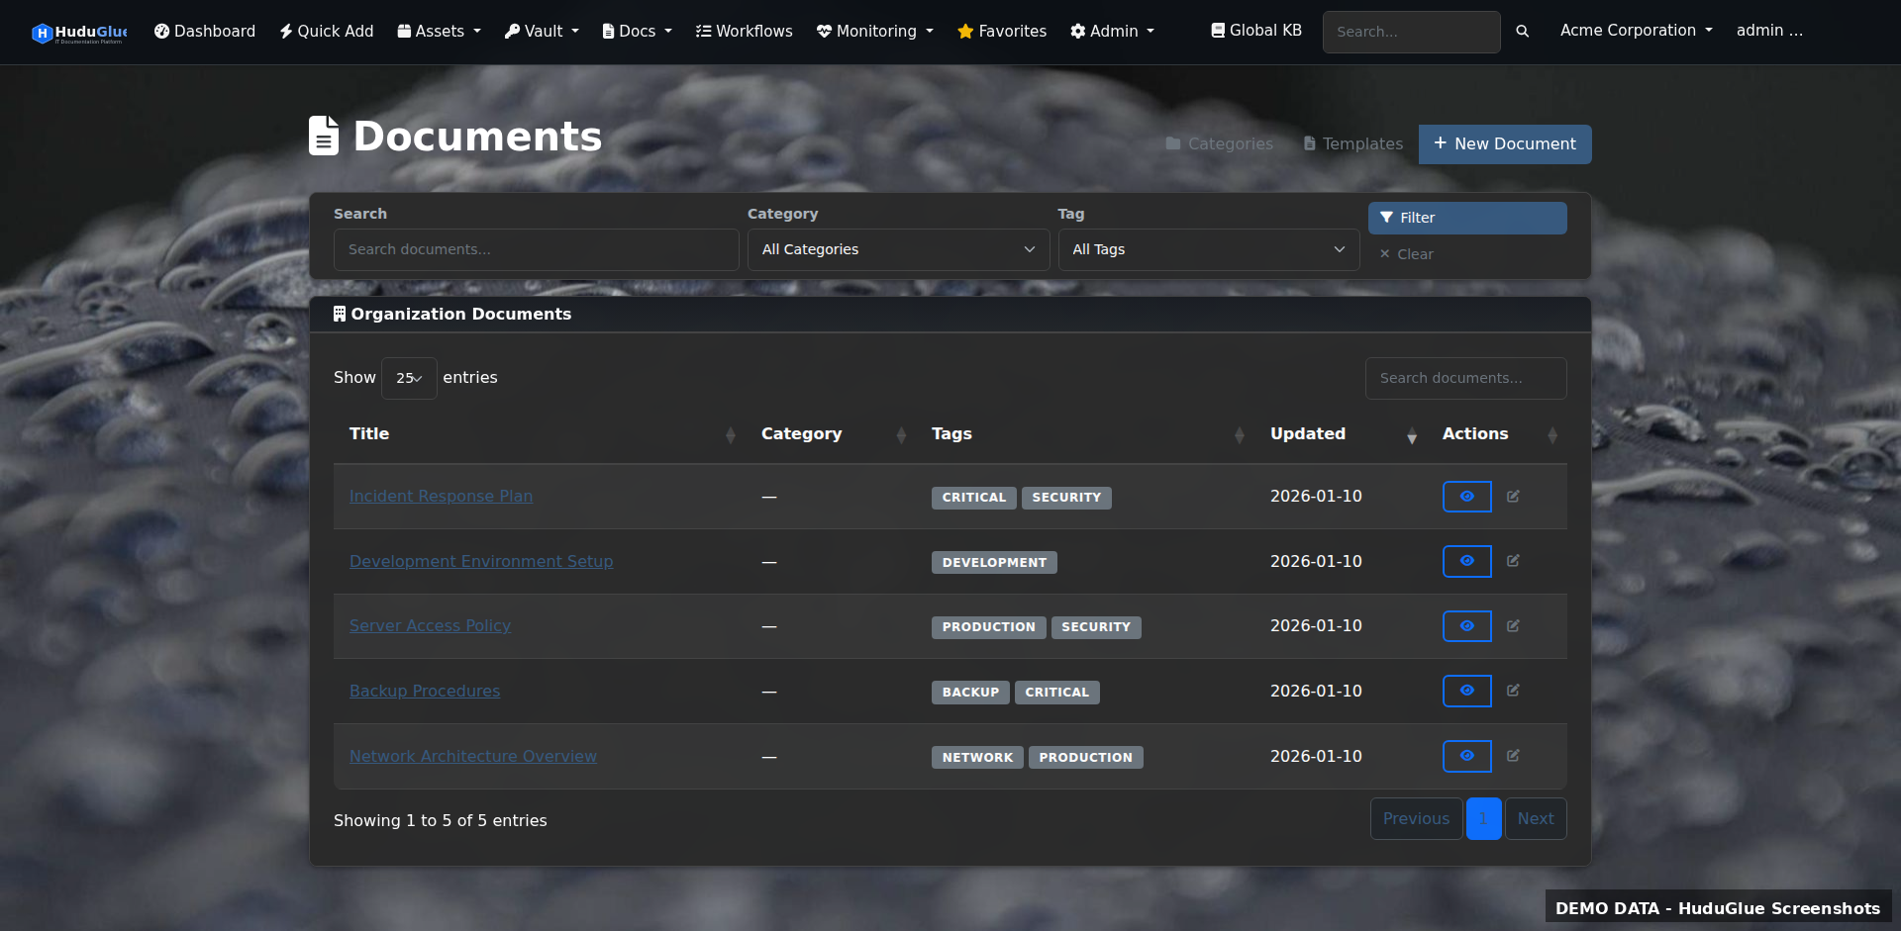The width and height of the screenshot is (1901, 931).
Task: Click the search magnifier icon in navbar
Action: [x=1522, y=32]
